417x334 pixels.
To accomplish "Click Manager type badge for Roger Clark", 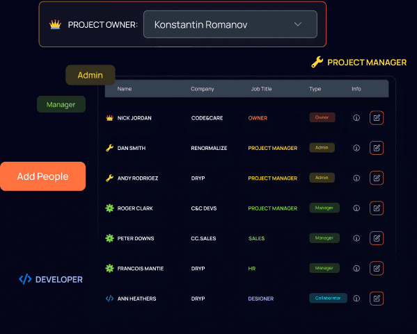I will click(x=324, y=208).
